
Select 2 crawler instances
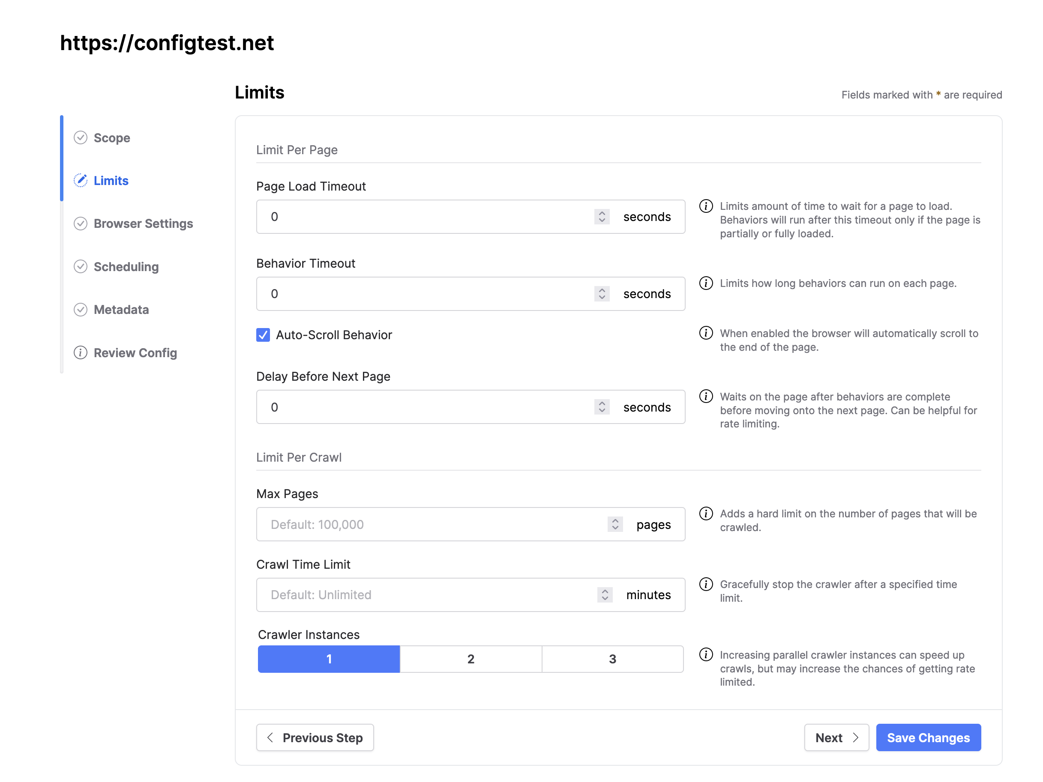coord(470,659)
